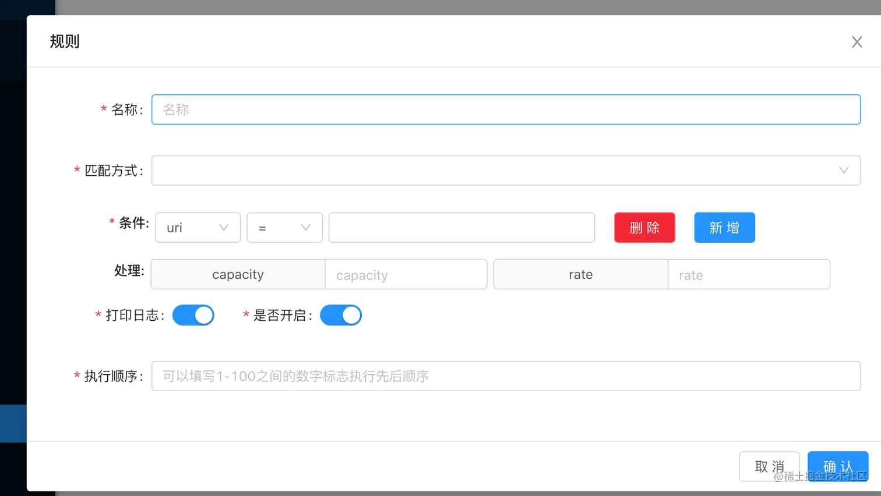Click the condition value input field
The width and height of the screenshot is (881, 496).
(462, 228)
